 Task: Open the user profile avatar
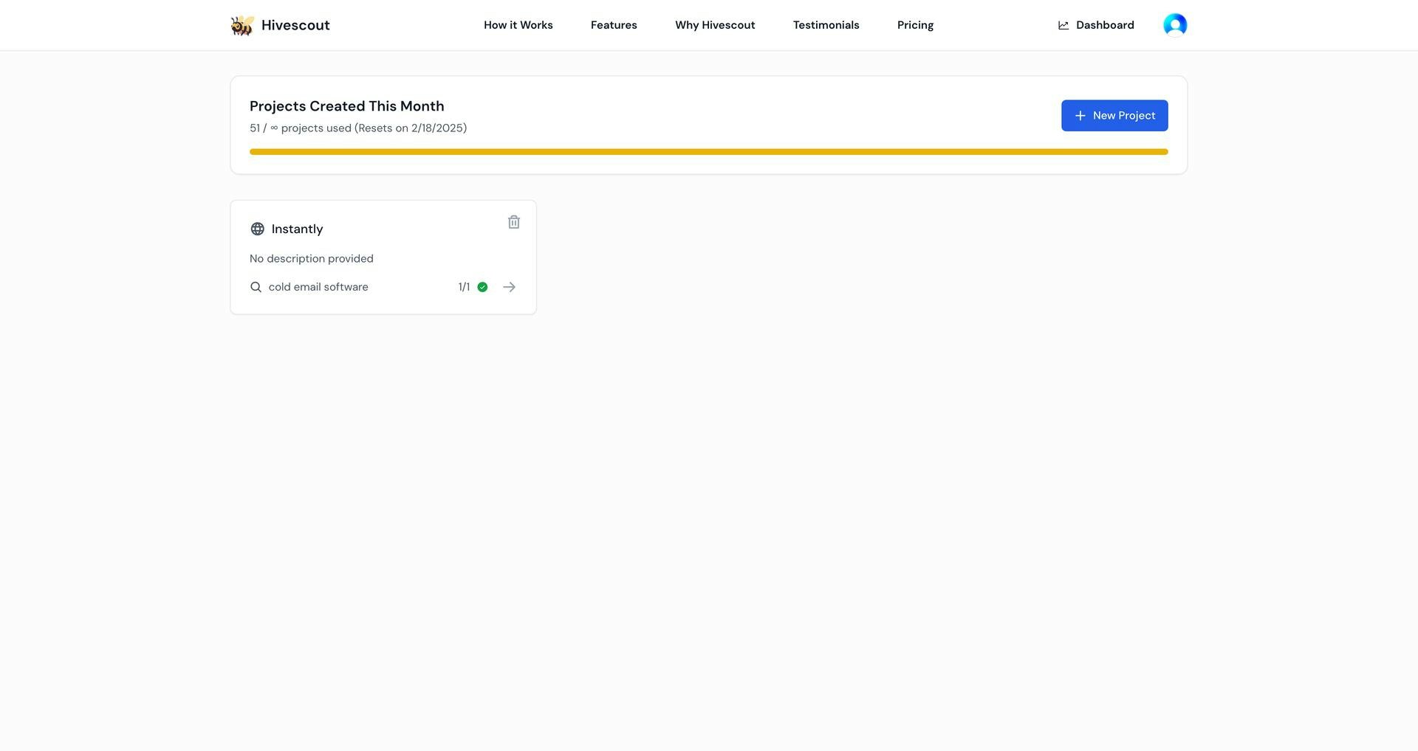1175,25
